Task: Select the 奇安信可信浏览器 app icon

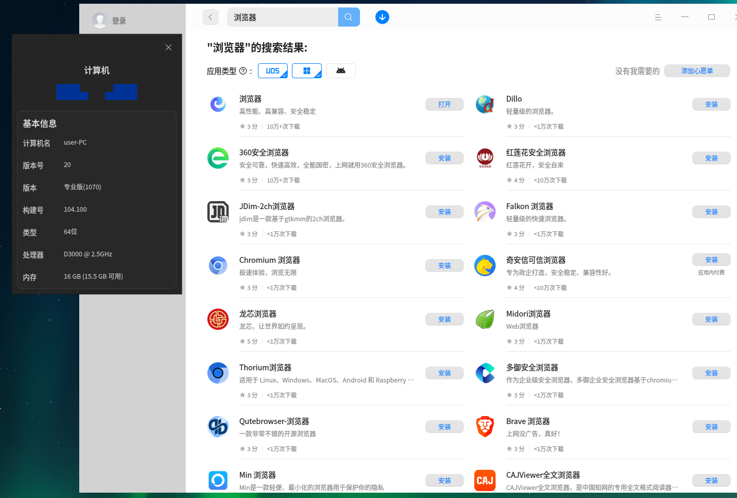Action: click(485, 265)
